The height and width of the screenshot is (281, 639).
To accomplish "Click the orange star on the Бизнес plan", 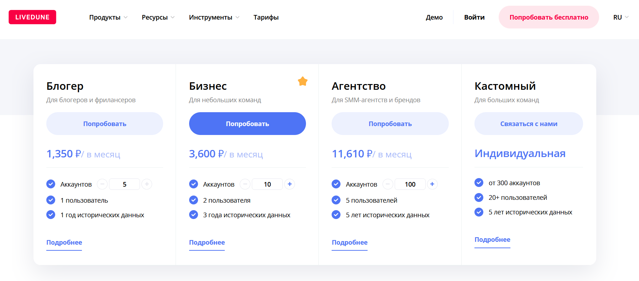I will click(x=303, y=81).
